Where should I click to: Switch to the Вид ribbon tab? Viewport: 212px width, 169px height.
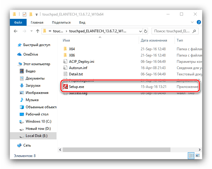[82, 22]
